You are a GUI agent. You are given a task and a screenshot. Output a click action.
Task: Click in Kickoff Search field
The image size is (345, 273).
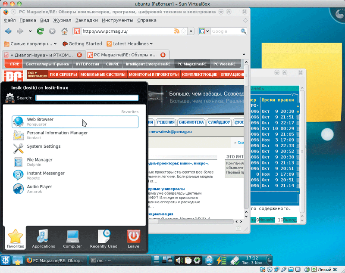point(87,98)
